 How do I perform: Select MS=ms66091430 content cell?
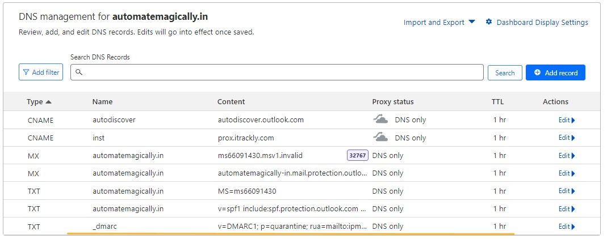click(x=247, y=191)
